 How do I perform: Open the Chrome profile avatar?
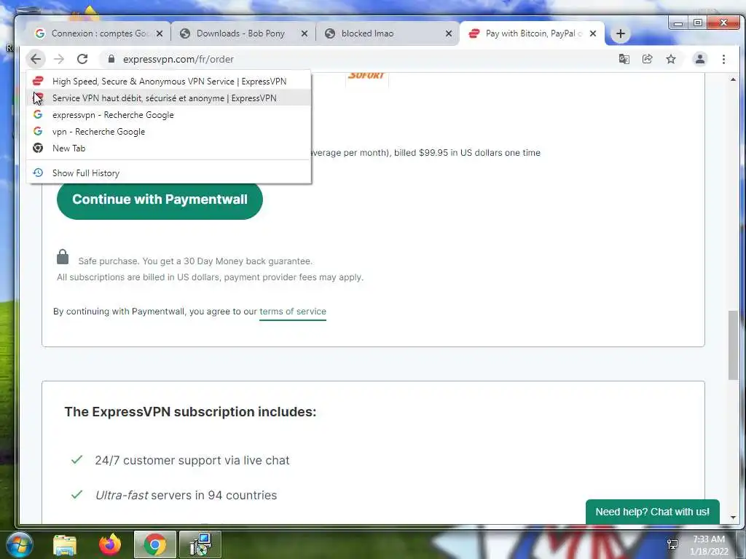pos(700,59)
